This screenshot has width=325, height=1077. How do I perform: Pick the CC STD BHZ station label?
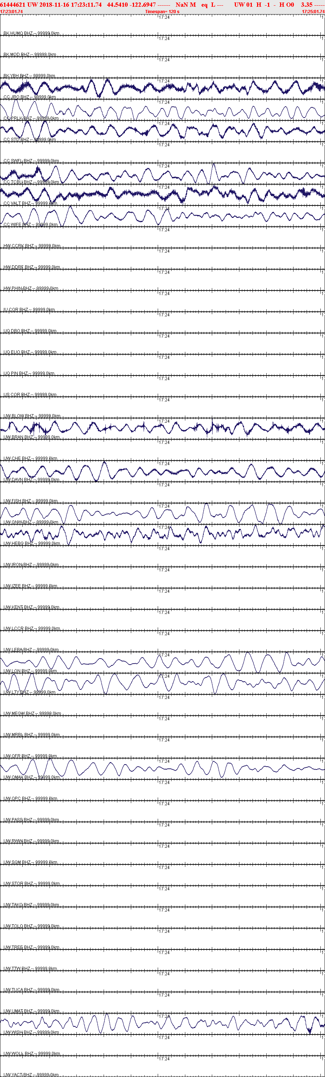[x=30, y=140]
